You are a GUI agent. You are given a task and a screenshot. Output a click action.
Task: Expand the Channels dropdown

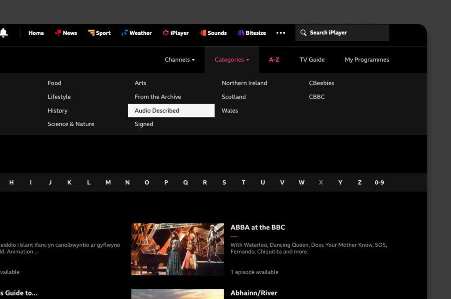click(179, 59)
